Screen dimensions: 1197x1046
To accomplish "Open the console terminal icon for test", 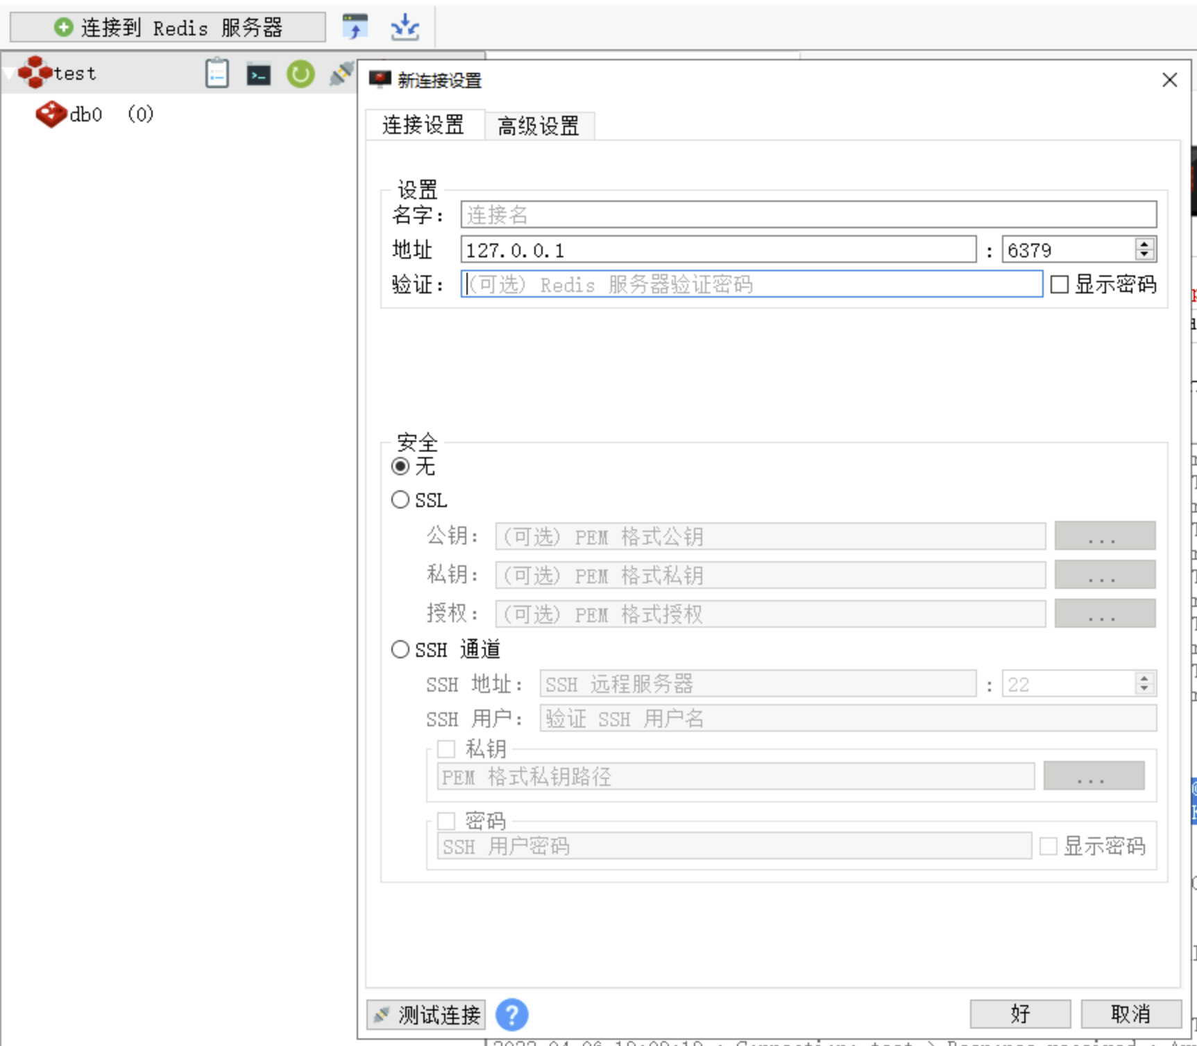I will tap(259, 74).
